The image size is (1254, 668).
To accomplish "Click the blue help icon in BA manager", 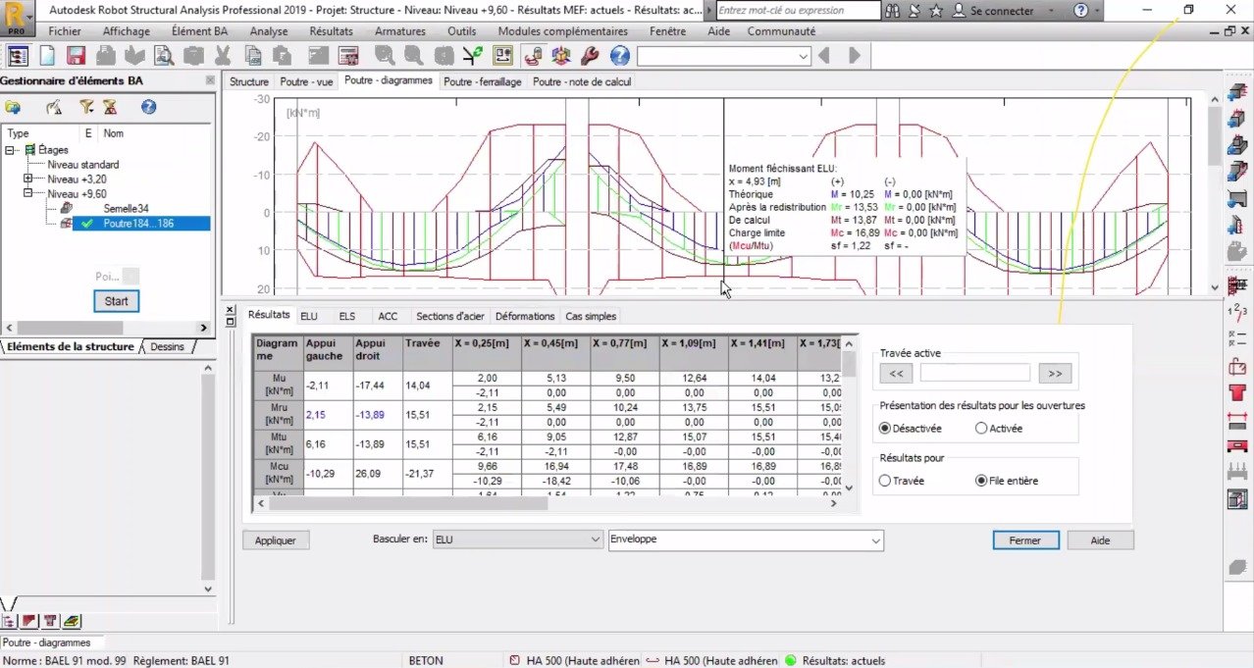I will point(148,107).
